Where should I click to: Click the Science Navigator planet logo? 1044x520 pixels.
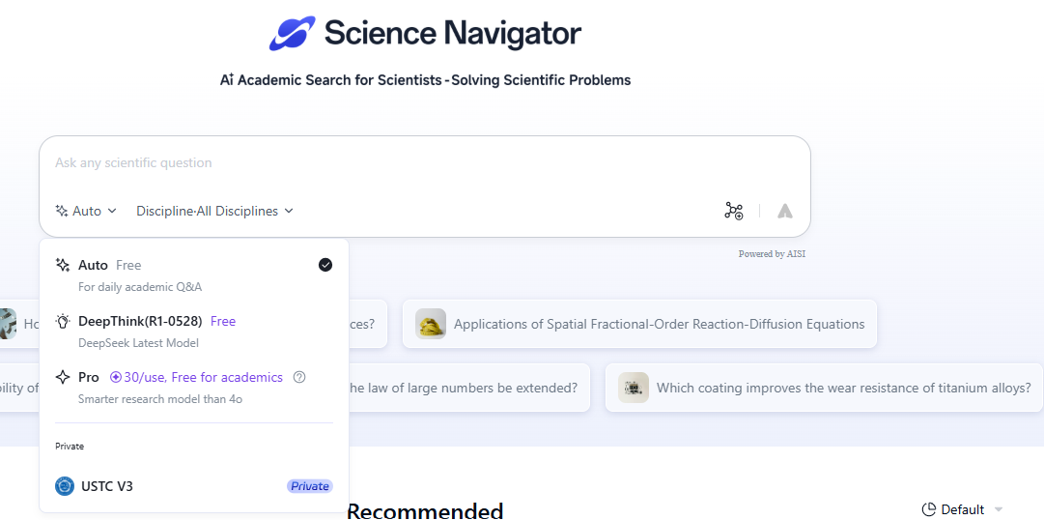click(x=292, y=33)
